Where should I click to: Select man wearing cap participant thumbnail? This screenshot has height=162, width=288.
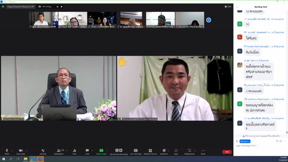(160, 20)
